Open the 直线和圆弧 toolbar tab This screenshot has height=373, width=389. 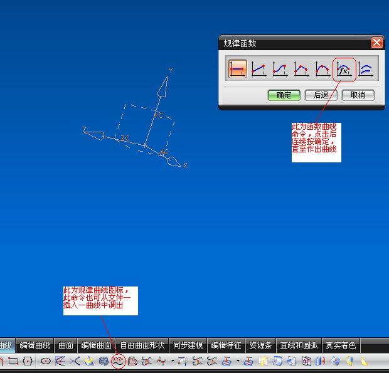click(299, 345)
